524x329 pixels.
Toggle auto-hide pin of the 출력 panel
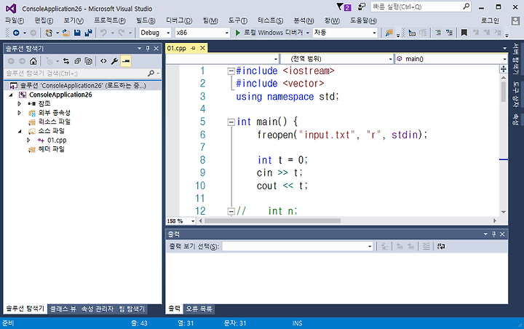(494, 234)
